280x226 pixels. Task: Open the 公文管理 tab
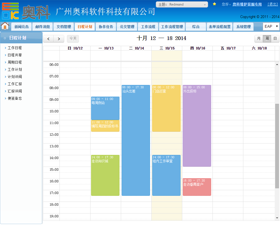(127, 27)
